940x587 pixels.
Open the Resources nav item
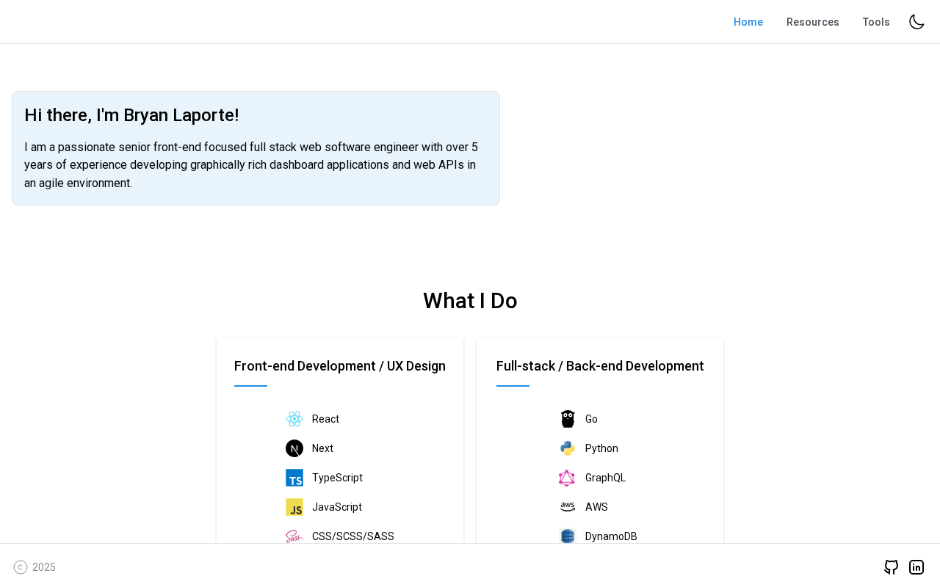[812, 22]
